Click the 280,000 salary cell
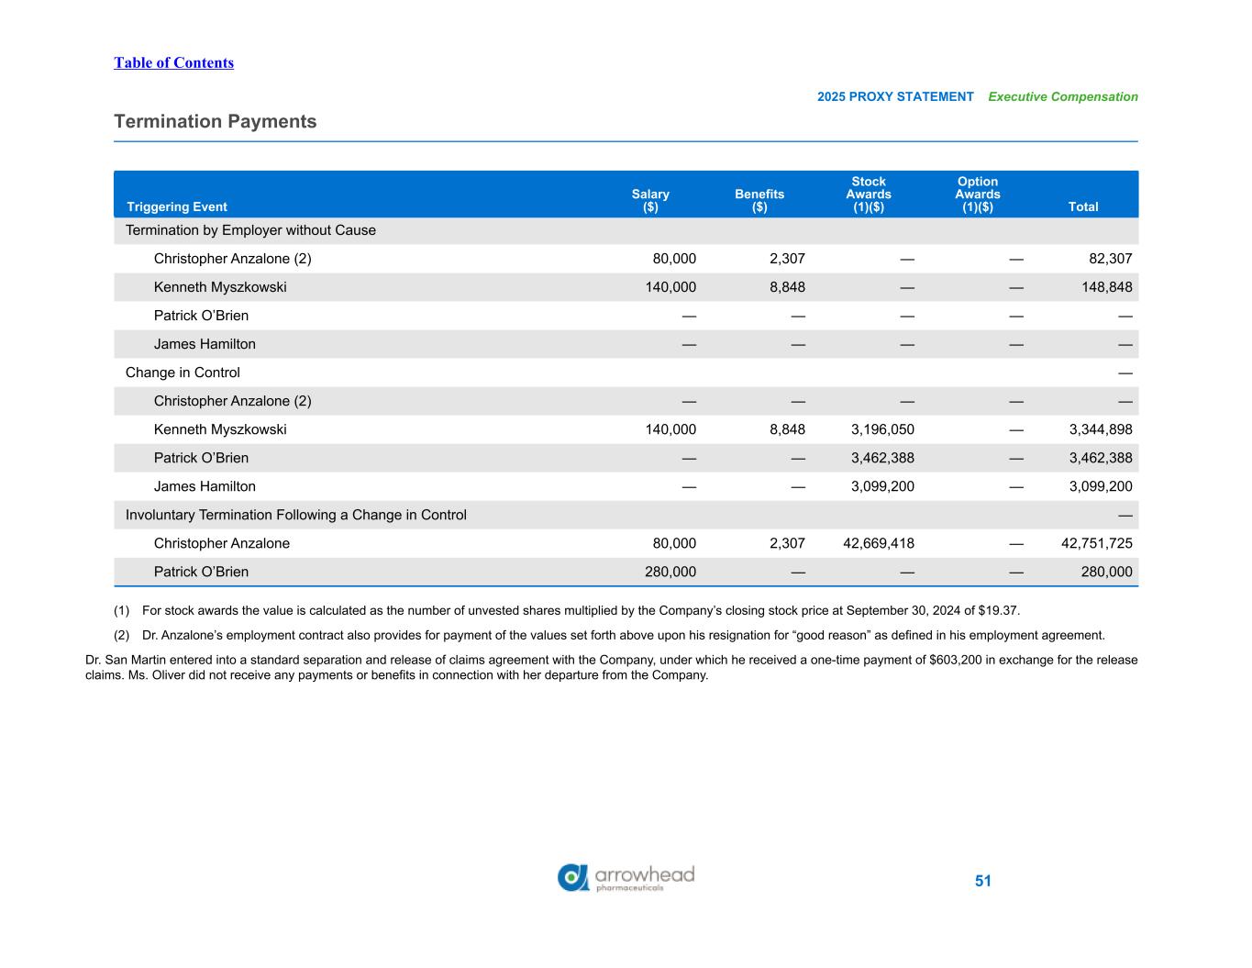Viewport: 1252px width, 968px height. tap(670, 572)
